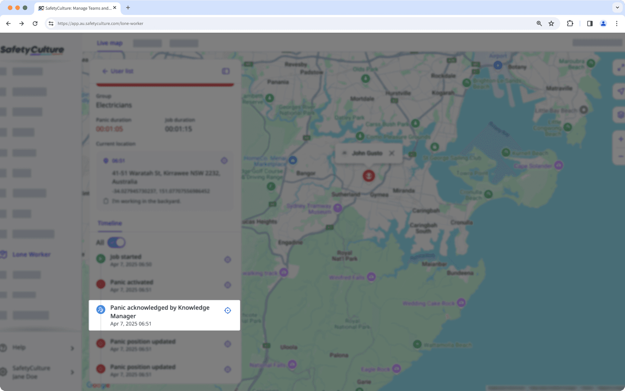Viewport: 625px width, 391px height.
Task: Select the red panic marker on the map
Action: point(368,176)
